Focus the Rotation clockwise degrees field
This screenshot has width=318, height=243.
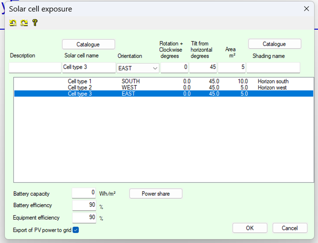[174, 67]
